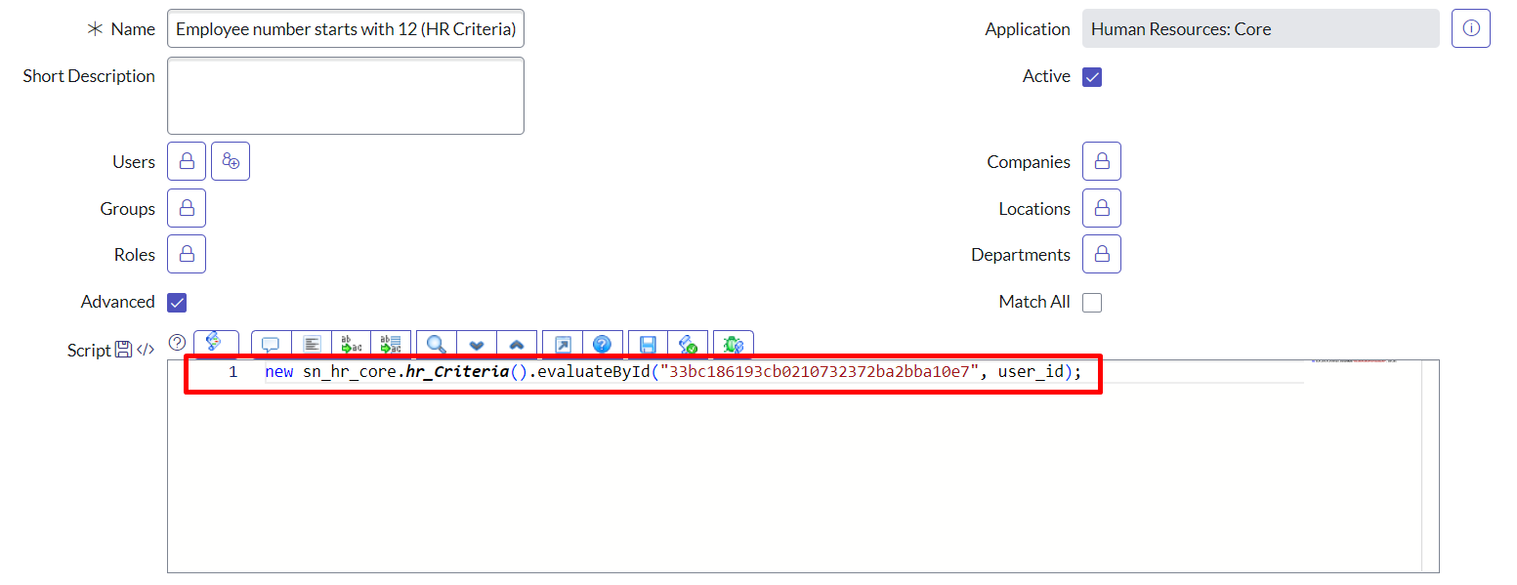
Task: Enable the Match All checkbox
Action: point(1092,303)
